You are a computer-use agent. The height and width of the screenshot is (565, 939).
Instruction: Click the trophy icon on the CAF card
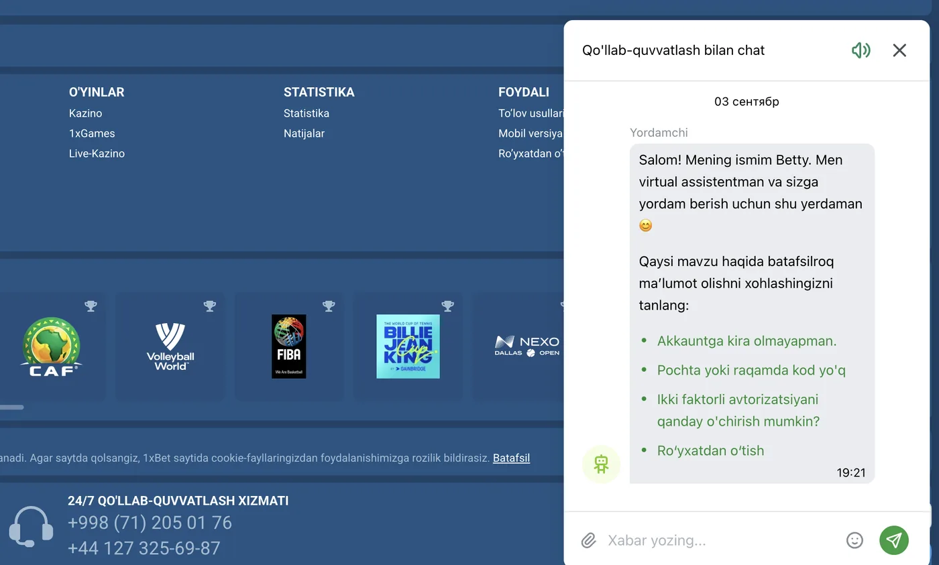coord(91,306)
